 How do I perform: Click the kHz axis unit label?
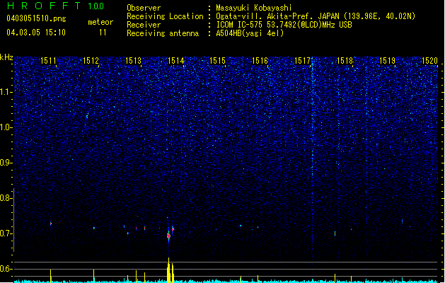6,57
